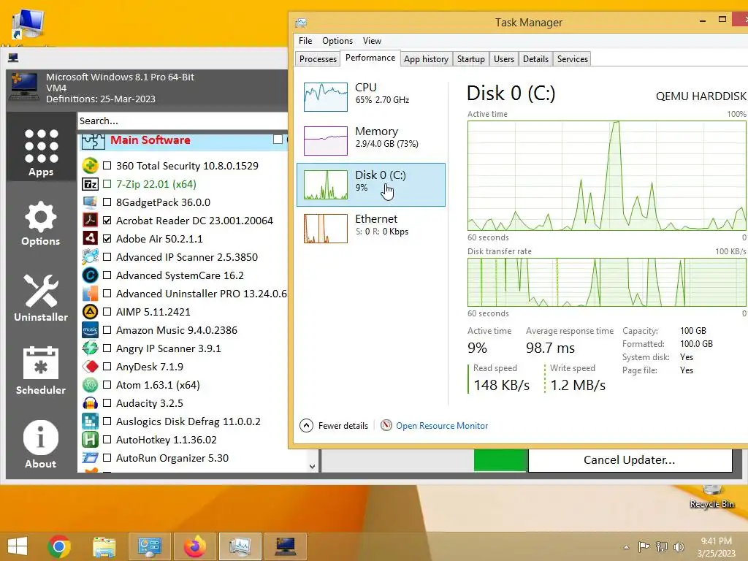This screenshot has height=561, width=748.
Task: Click the green updater progress bar
Action: click(x=500, y=460)
